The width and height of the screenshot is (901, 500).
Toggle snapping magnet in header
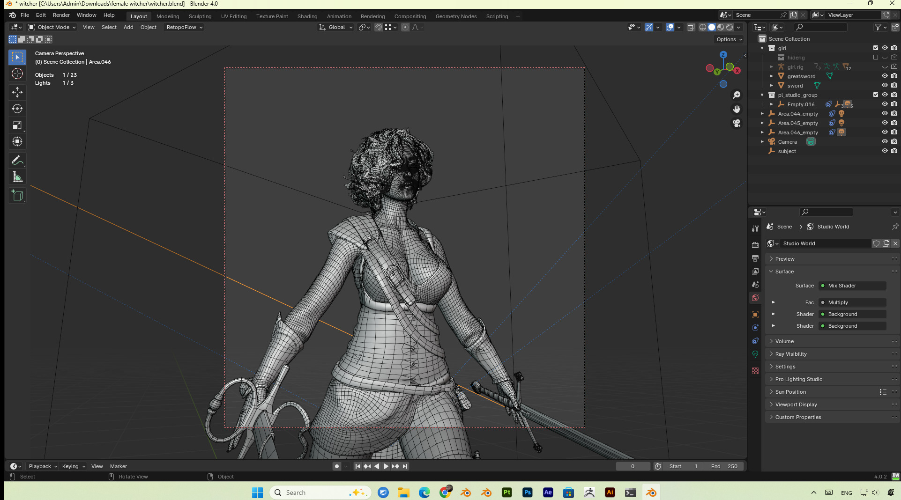(379, 27)
